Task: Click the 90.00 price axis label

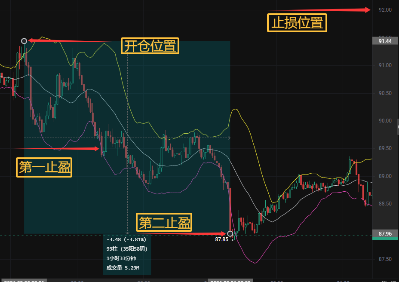Action: [385, 121]
